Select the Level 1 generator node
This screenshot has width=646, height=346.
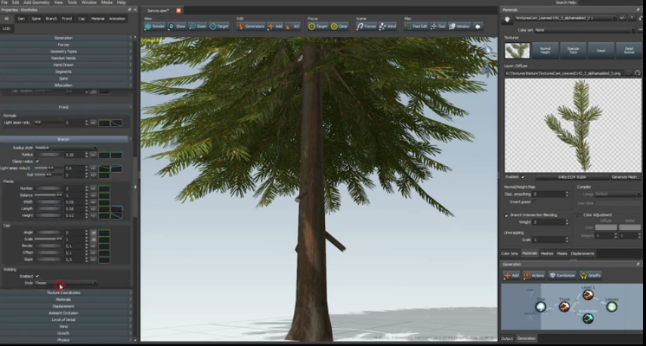[x=588, y=294]
